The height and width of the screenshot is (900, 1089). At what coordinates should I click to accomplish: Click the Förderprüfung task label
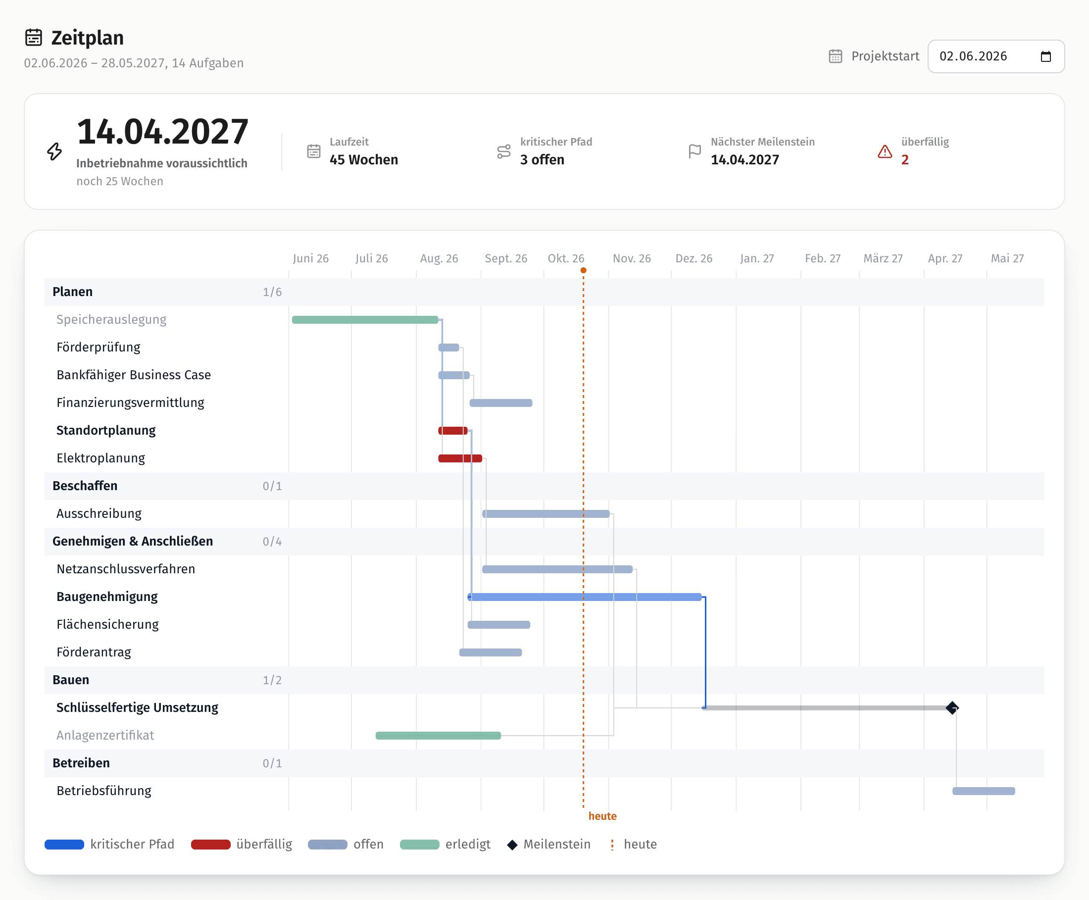tap(99, 348)
